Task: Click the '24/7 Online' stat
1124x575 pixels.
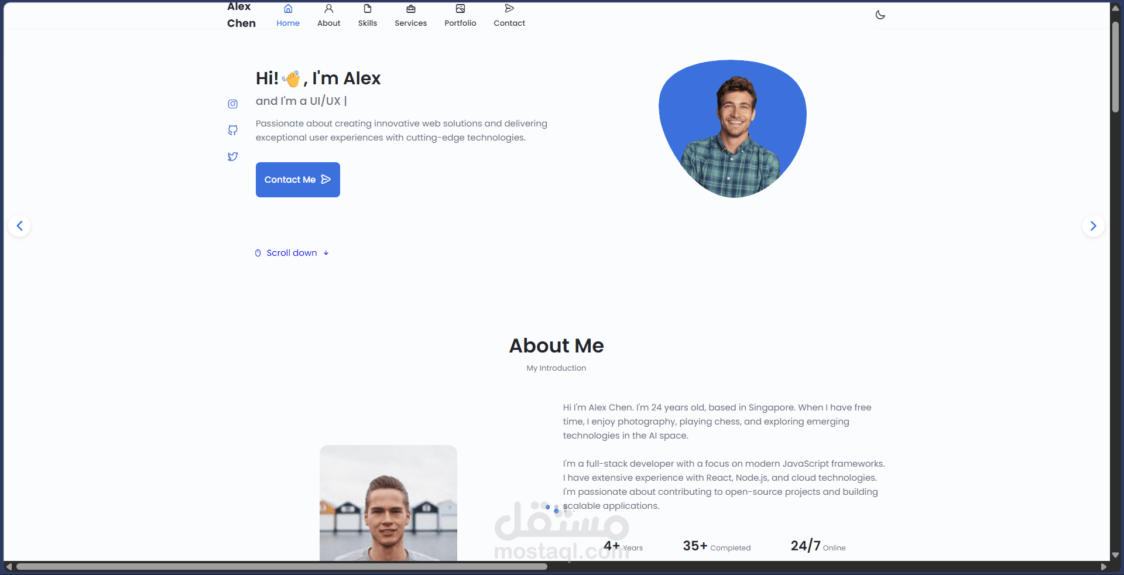Action: [818, 546]
